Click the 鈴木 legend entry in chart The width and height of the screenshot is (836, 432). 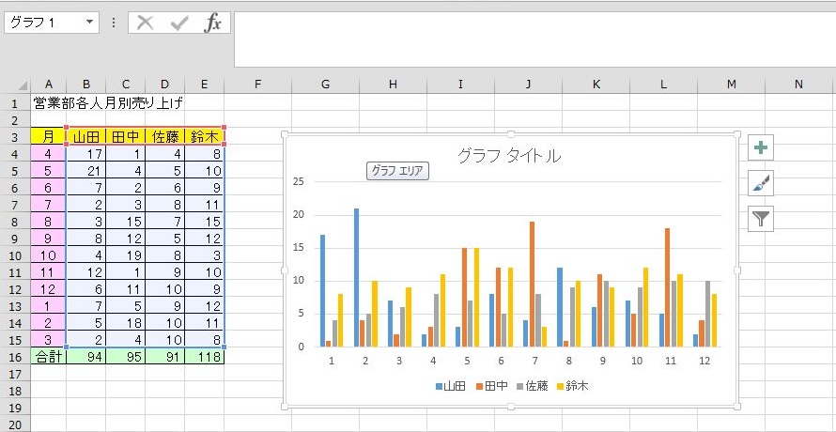pyautogui.click(x=574, y=386)
